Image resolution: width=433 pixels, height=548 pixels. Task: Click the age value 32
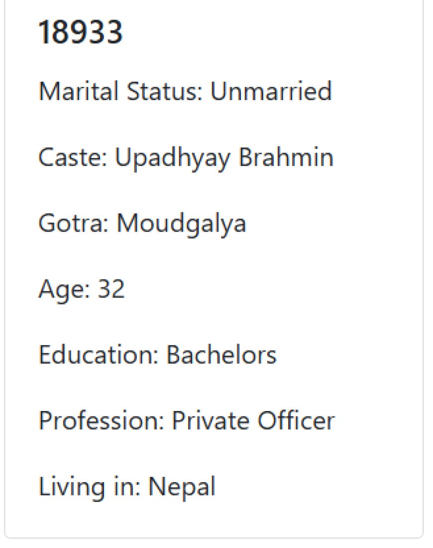point(111,289)
